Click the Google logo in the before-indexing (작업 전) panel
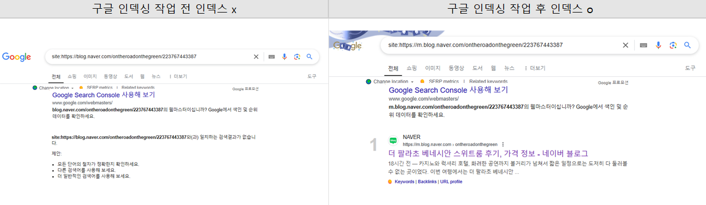This screenshot has width=706, height=205. (16, 57)
